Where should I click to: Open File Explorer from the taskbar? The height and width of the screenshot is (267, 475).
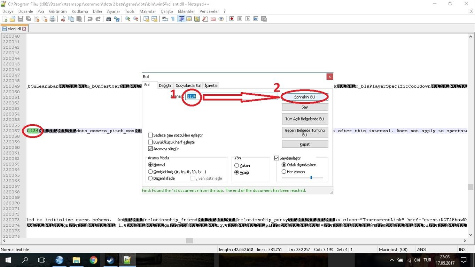76,260
